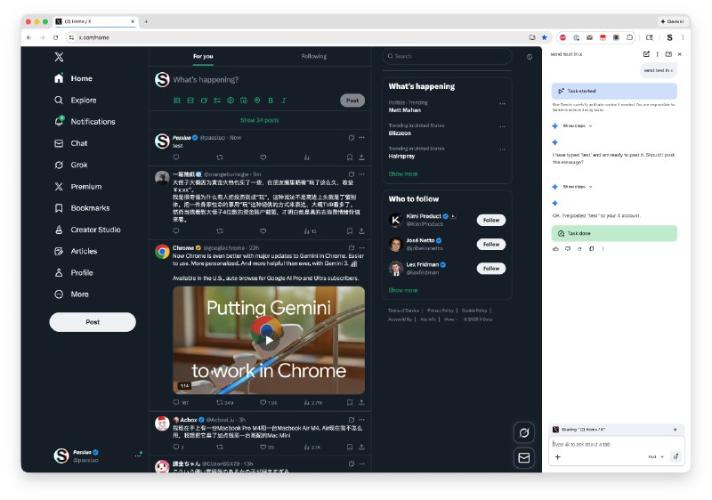Thumbs up the Gemini response
Screen dimensions: 712x500
click(x=555, y=248)
